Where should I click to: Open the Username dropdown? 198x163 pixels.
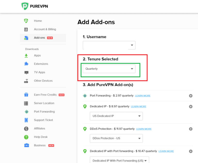[109, 45]
